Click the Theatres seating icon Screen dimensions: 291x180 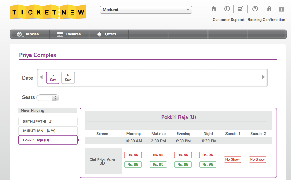60,34
